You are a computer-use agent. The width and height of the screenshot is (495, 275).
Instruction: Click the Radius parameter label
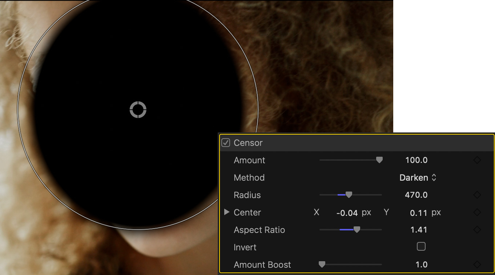(247, 195)
